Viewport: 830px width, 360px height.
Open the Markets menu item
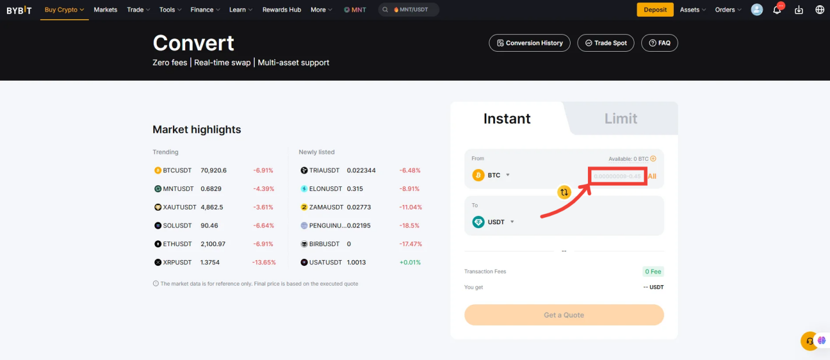[106, 10]
